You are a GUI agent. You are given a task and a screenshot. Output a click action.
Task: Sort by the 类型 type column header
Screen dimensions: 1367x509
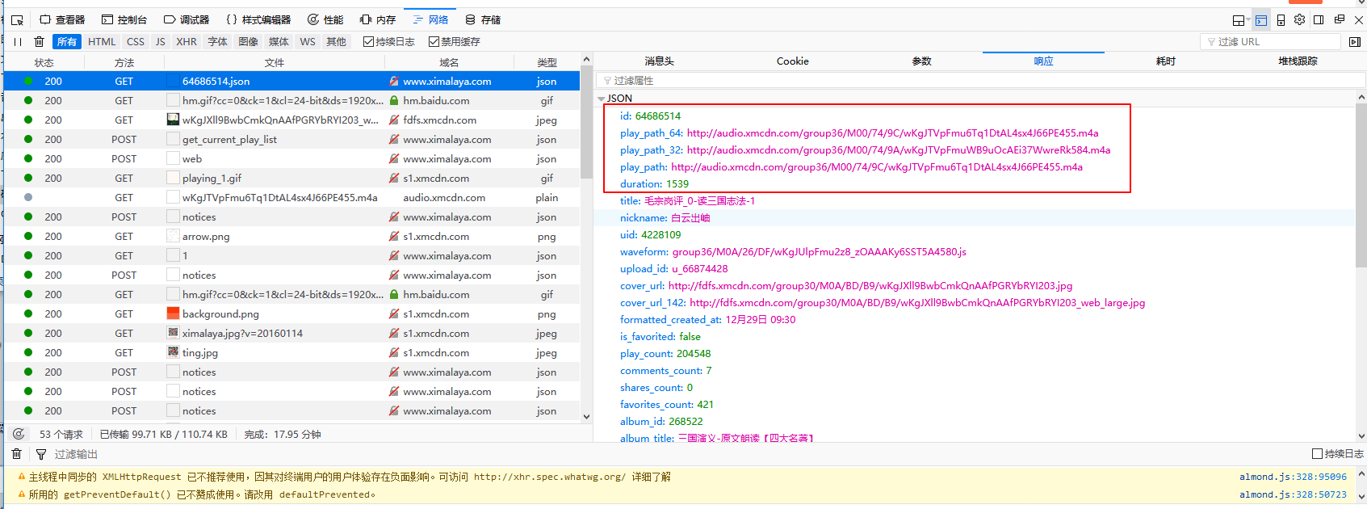coord(547,62)
